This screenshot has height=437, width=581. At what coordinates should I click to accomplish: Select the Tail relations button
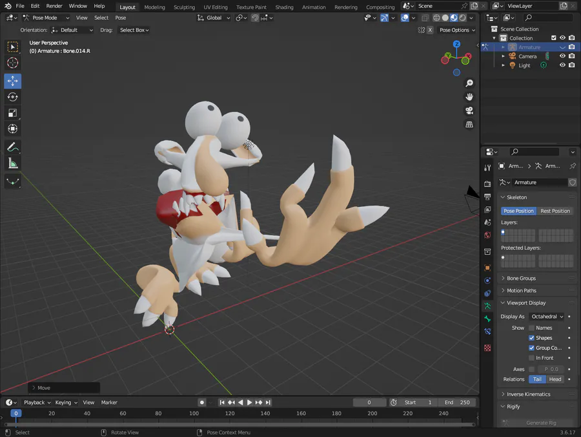[x=537, y=379]
